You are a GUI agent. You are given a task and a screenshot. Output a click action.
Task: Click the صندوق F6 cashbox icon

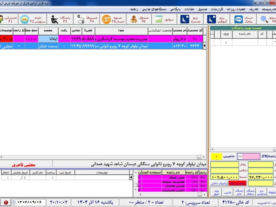click(139, 19)
